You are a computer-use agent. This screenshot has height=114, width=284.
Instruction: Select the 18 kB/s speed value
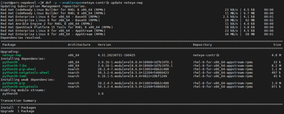tap(231, 27)
